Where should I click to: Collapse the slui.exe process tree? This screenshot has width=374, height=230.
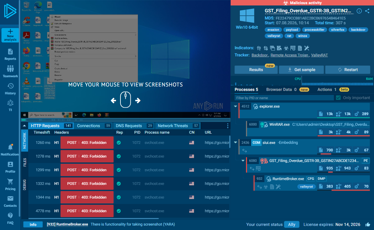coord(235,143)
